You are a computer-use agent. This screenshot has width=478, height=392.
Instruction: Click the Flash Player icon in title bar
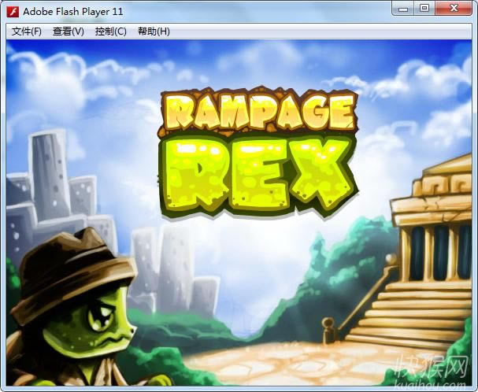click(12, 11)
